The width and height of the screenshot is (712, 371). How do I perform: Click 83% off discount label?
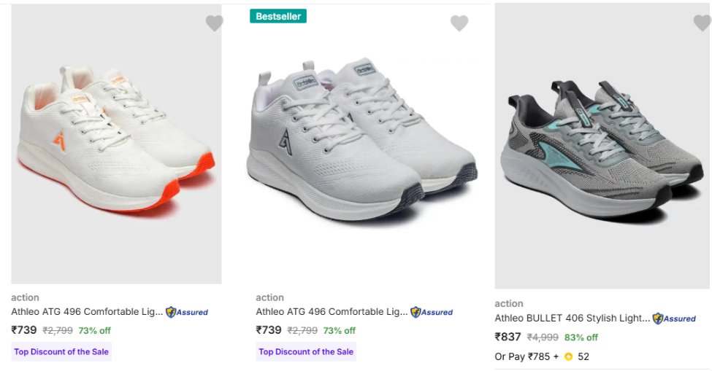pyautogui.click(x=581, y=337)
